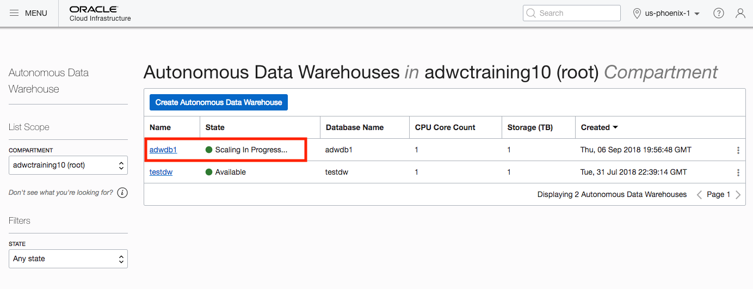Go to the previous page arrow
The height and width of the screenshot is (289, 753).
point(699,195)
